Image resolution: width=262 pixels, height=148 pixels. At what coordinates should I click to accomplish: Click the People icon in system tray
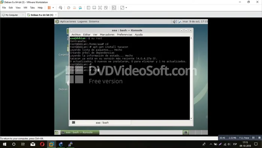tap(204, 144)
